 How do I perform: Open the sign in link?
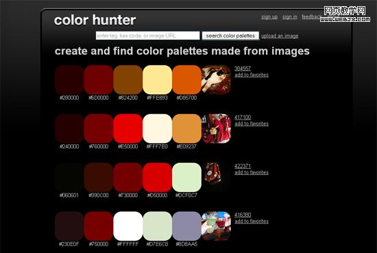(x=290, y=17)
